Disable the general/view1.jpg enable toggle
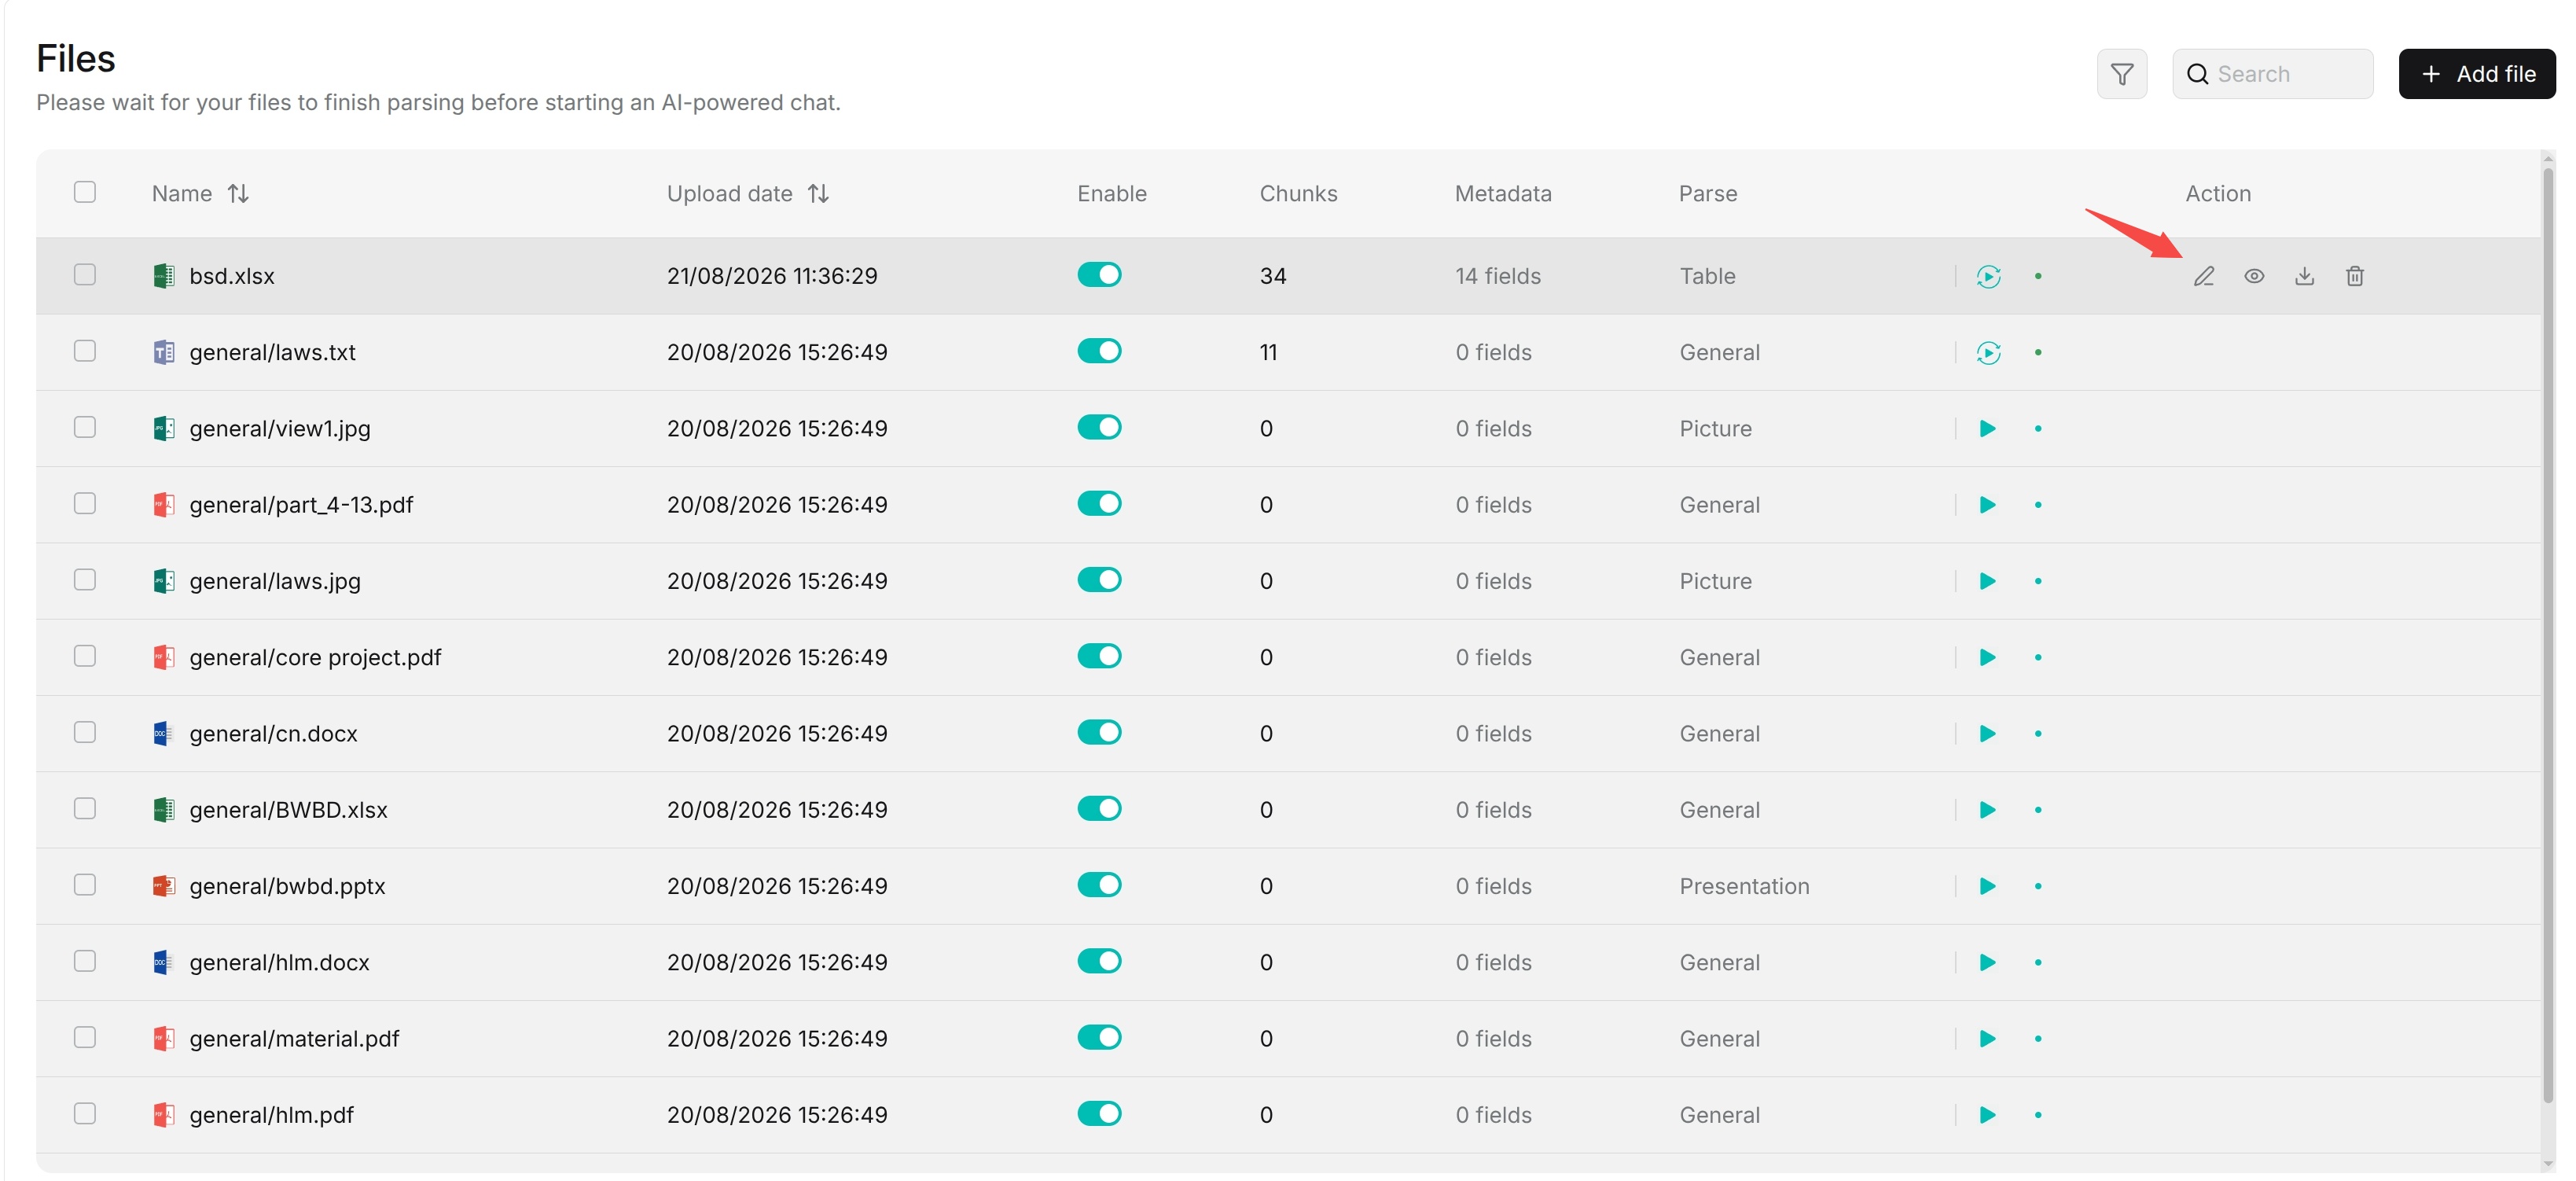Viewport: 2576px width, 1181px height. click(1099, 427)
